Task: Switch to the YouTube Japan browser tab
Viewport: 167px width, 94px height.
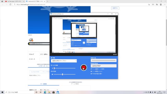Action: [15, 1]
